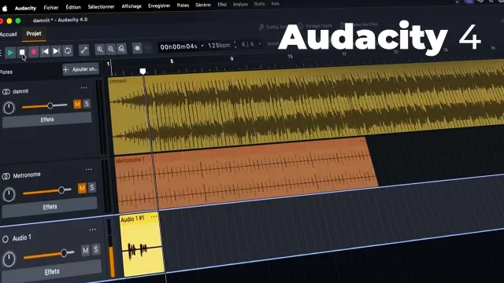Toggle mute (M) on the Metronome track
The width and height of the screenshot is (504, 283).
(x=82, y=188)
